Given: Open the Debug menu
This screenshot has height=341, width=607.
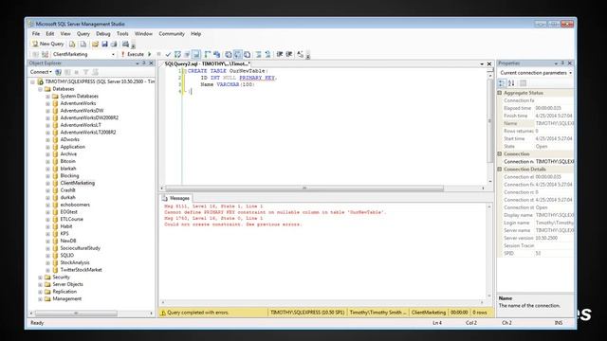Looking at the screenshot, I should 103,34.
